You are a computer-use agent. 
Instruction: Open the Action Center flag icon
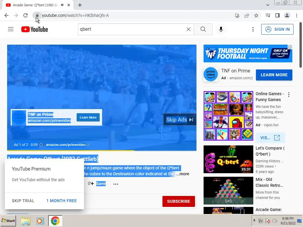click(x=267, y=221)
